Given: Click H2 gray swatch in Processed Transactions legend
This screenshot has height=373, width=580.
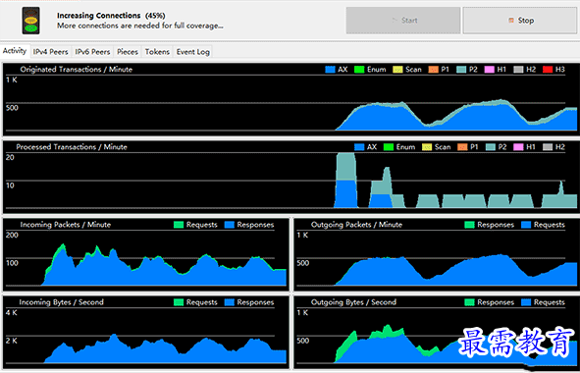Looking at the screenshot, I should (548, 147).
